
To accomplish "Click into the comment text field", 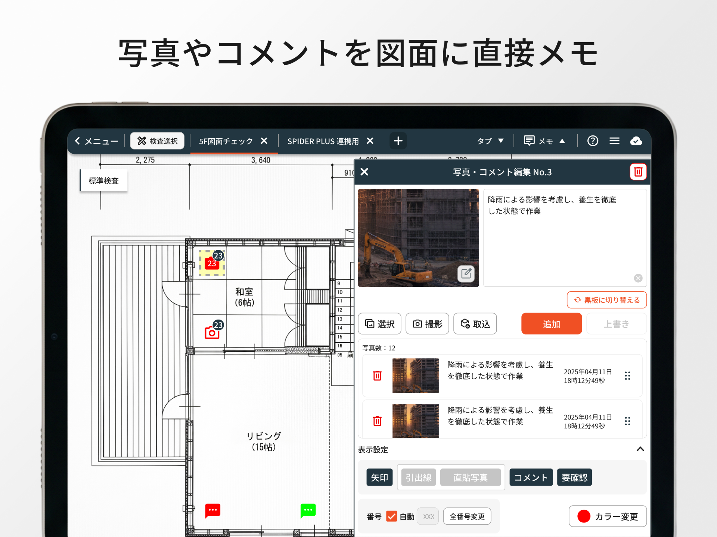I will coord(565,238).
